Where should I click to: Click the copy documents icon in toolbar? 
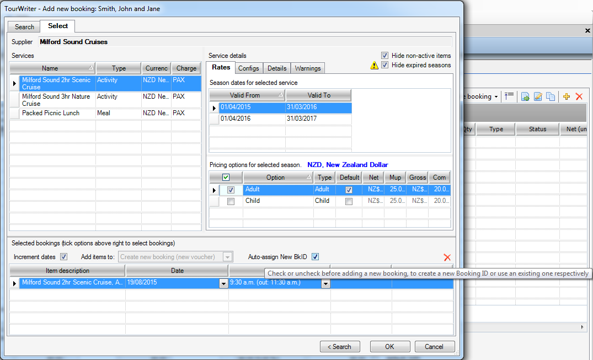(x=551, y=96)
